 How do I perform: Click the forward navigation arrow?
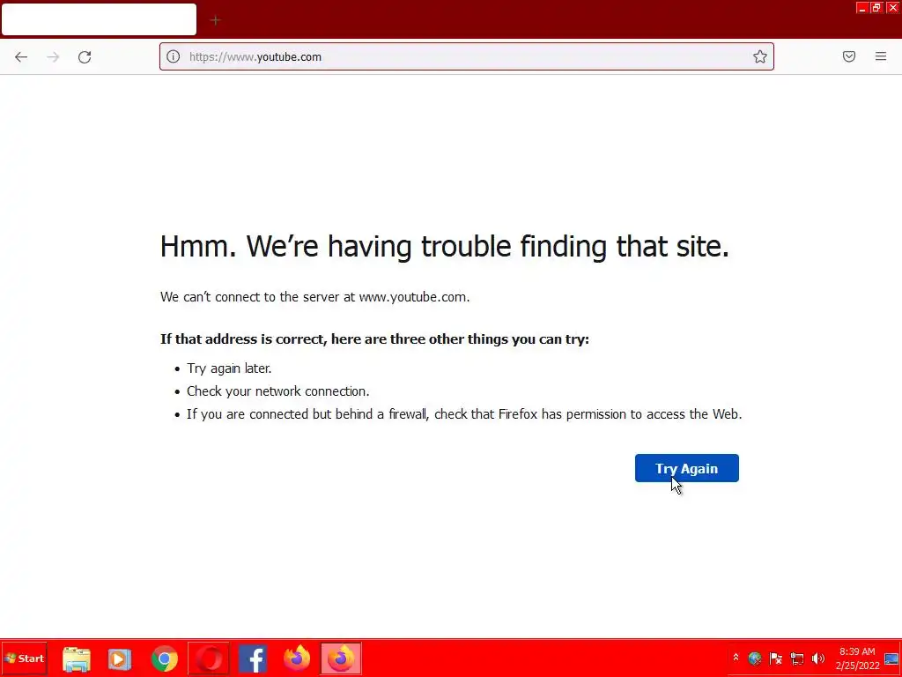click(x=53, y=57)
